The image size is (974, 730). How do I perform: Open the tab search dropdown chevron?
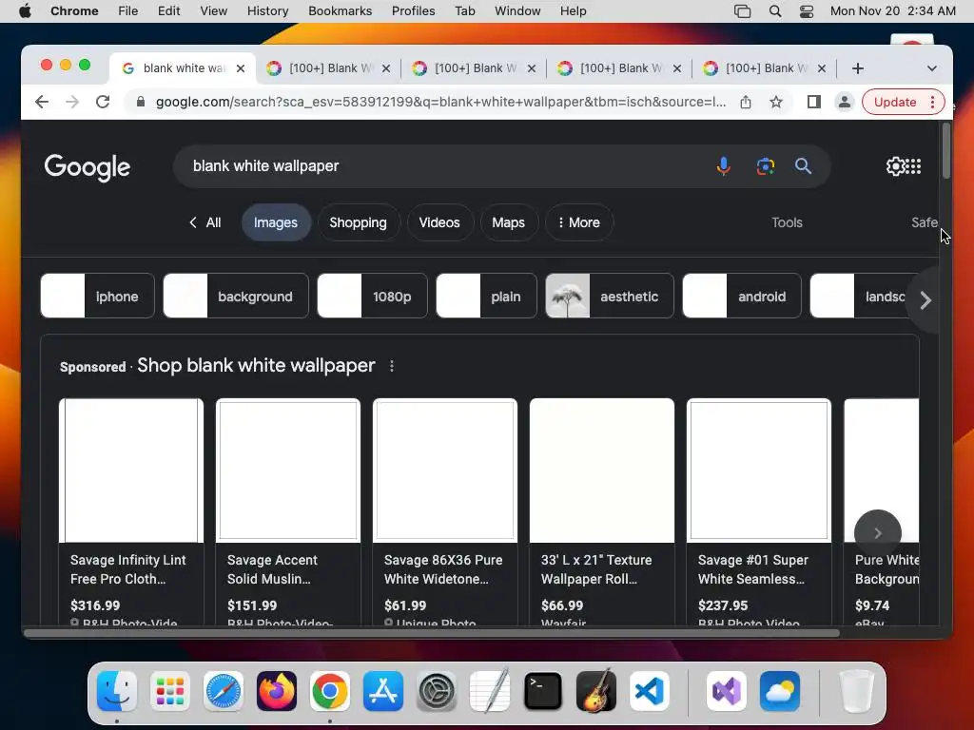(932, 68)
